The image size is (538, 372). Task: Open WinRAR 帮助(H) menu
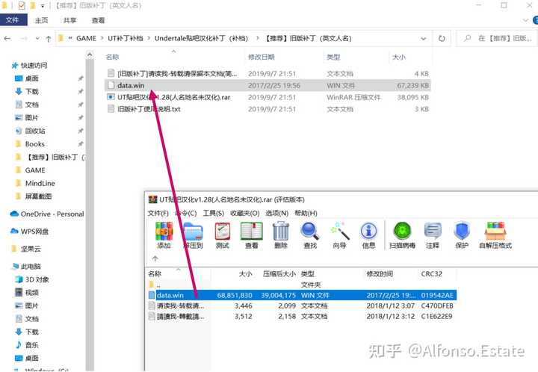coord(306,213)
